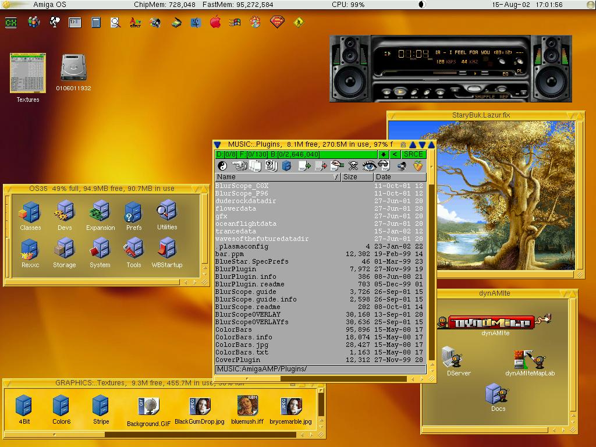Click the Size column header
The width and height of the screenshot is (596, 447).
[x=357, y=177]
